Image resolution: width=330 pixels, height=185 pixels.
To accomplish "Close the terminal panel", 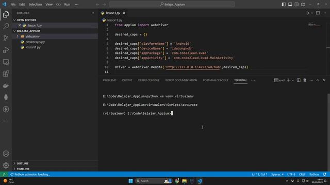I will tap(324, 80).
